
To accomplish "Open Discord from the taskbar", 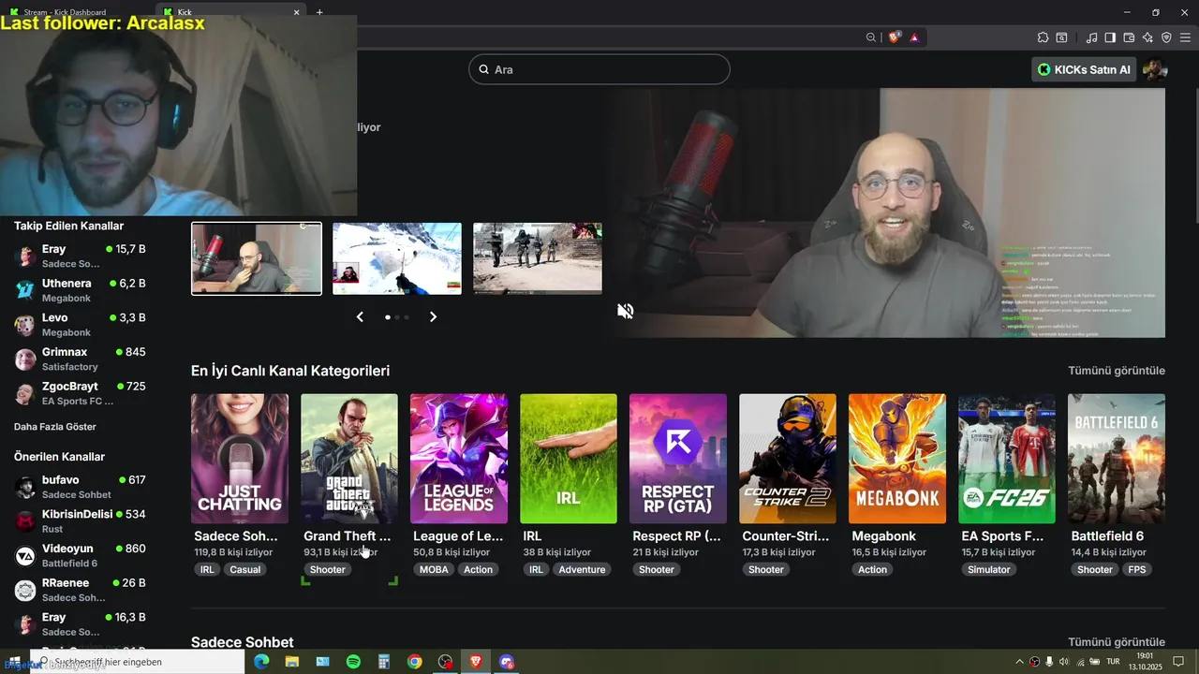I will [507, 662].
